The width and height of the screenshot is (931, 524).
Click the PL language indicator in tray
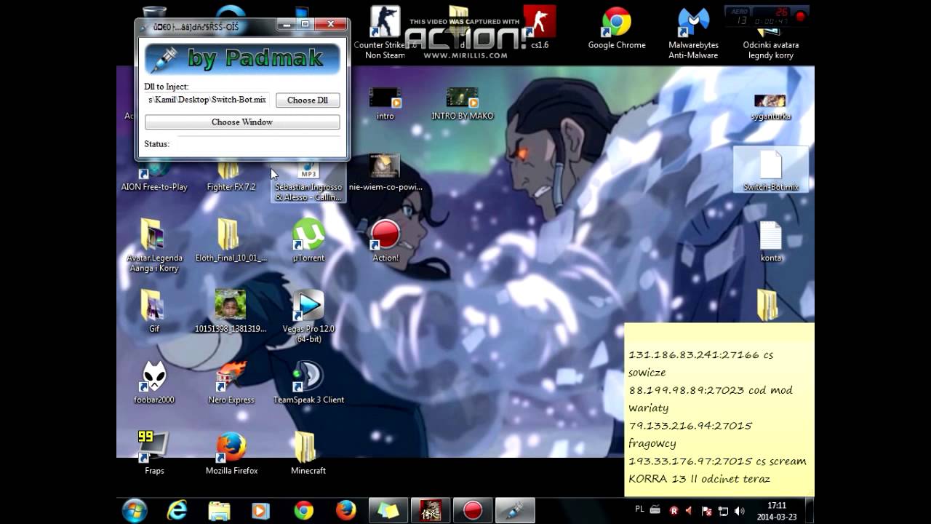[x=640, y=509]
